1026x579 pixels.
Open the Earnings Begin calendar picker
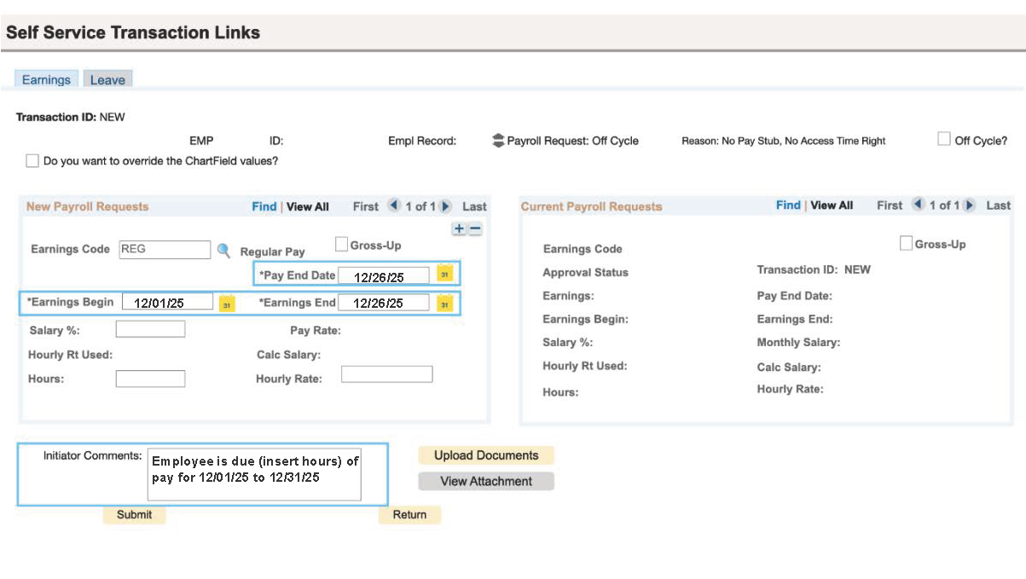pyautogui.click(x=227, y=304)
